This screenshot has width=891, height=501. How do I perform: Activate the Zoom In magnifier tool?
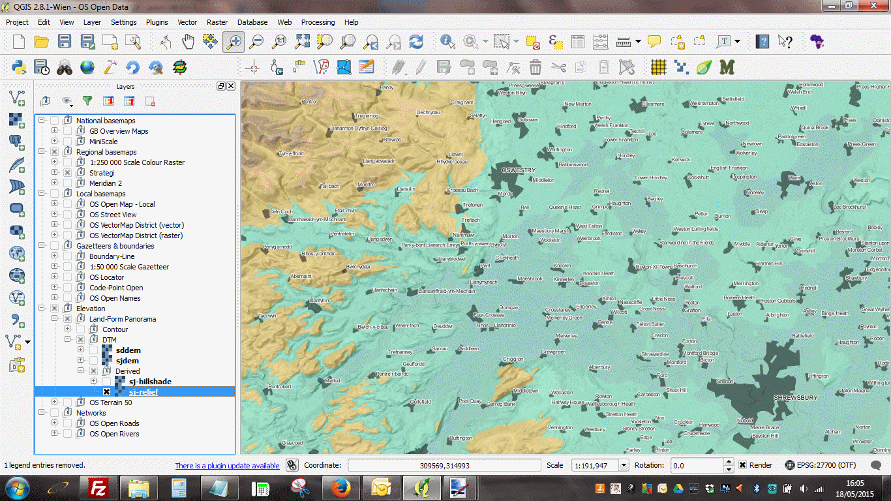(x=233, y=42)
